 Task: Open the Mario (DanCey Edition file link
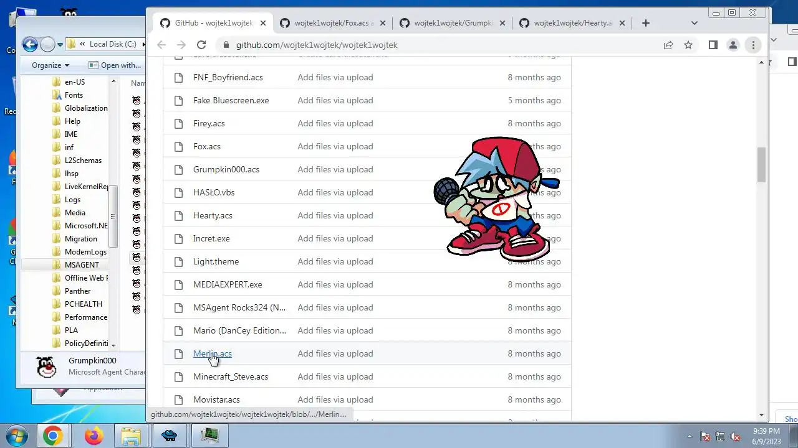239,330
